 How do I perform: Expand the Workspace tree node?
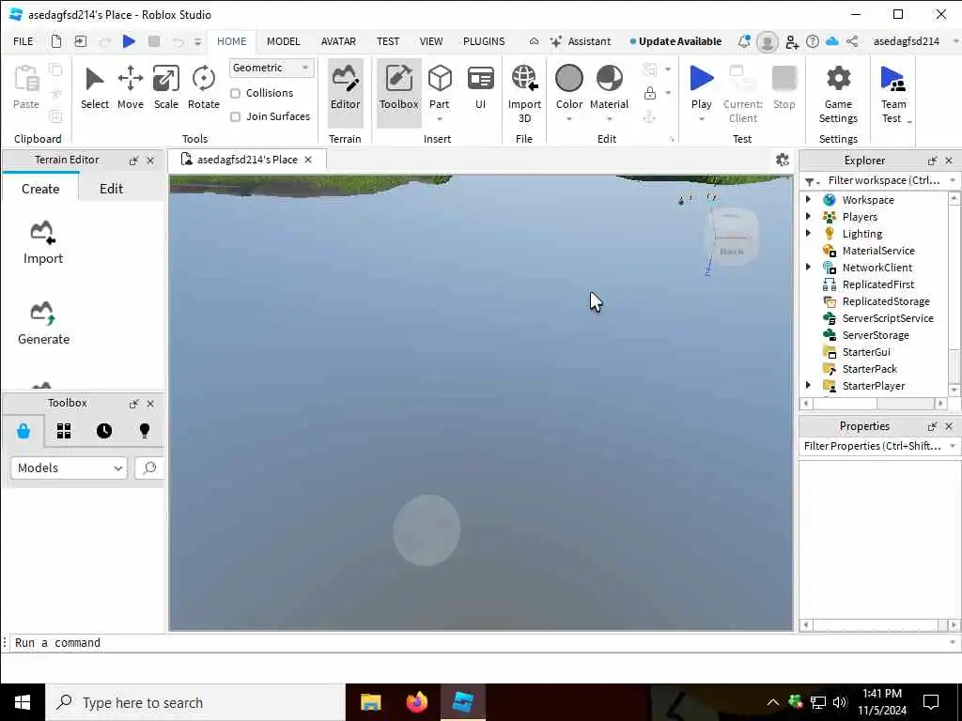(x=808, y=199)
